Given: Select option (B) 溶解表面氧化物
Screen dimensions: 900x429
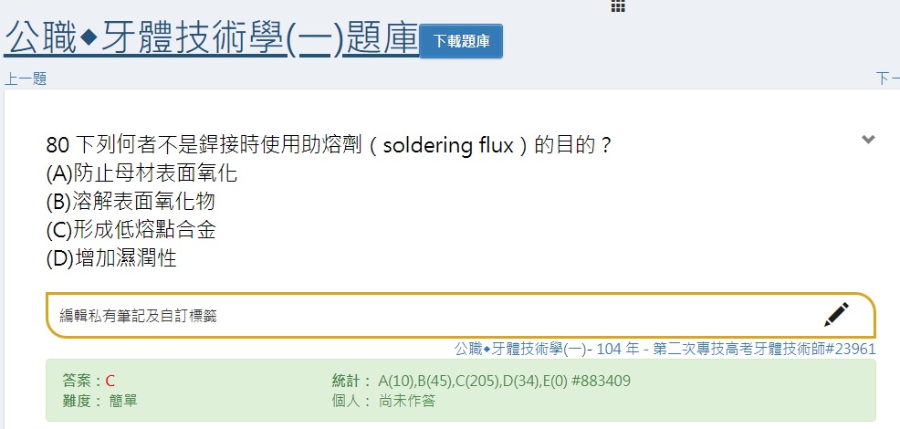Looking at the screenshot, I should pos(131,202).
